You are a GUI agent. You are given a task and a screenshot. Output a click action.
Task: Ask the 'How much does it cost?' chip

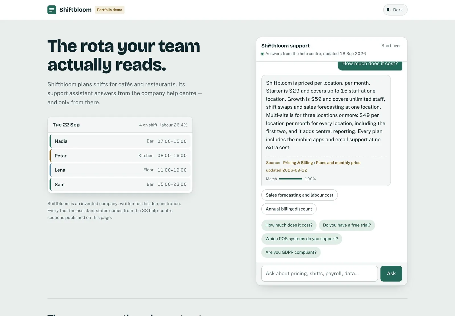click(289, 225)
